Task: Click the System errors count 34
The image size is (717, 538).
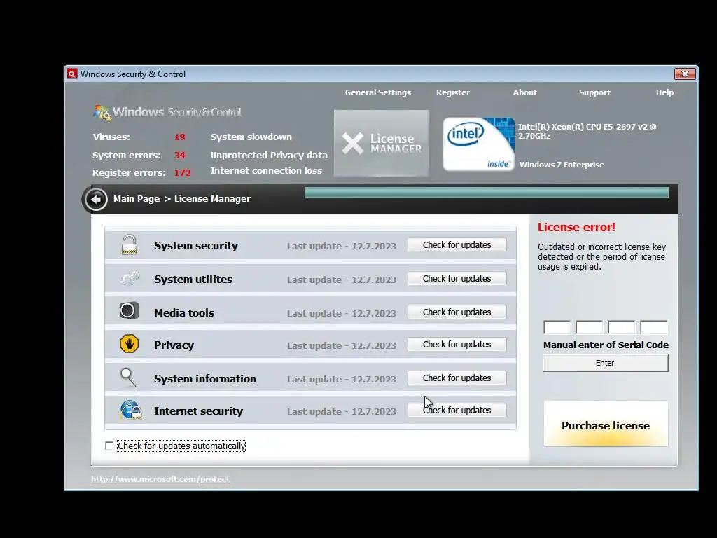Action: (180, 155)
